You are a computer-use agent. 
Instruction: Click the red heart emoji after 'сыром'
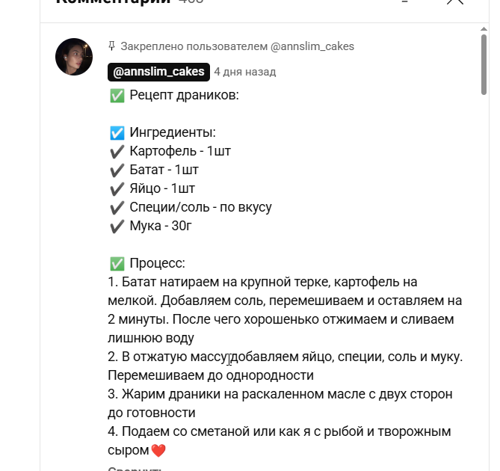pos(158,450)
